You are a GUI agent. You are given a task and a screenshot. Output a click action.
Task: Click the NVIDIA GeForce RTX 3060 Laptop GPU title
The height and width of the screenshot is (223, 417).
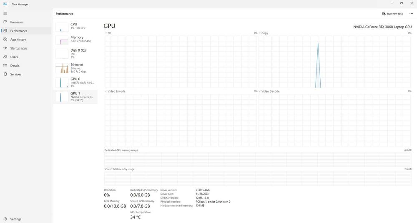[382, 27]
